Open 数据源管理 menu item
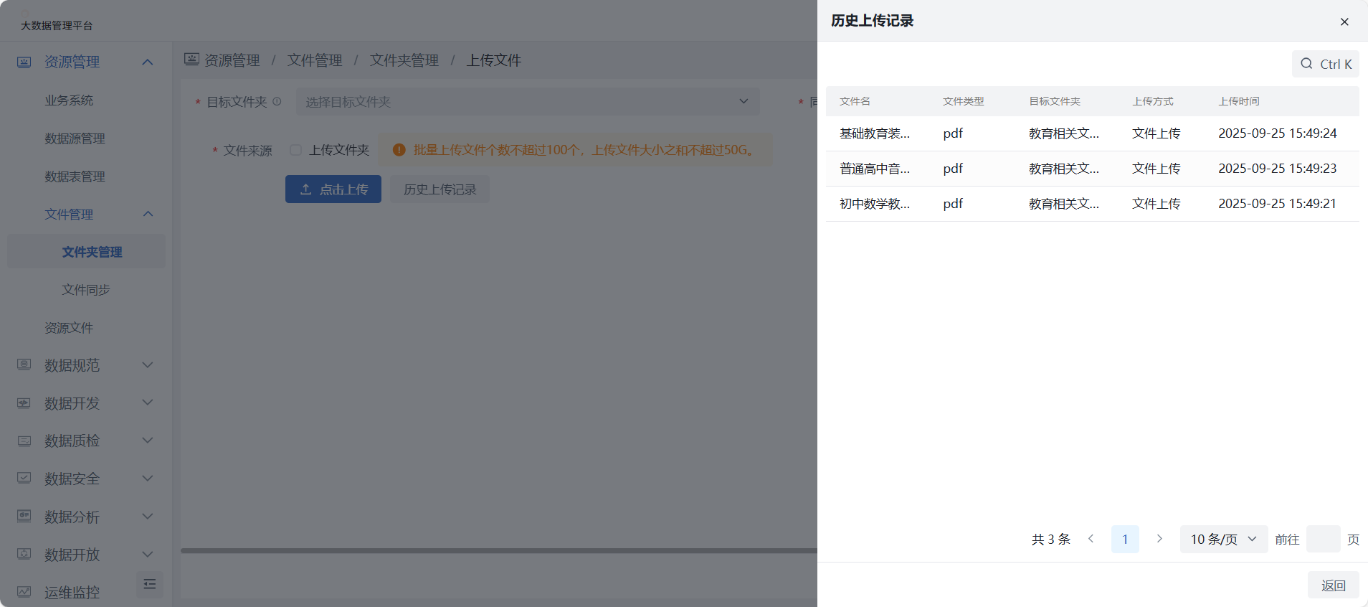Viewport: 1368px width, 607px height. tap(75, 138)
